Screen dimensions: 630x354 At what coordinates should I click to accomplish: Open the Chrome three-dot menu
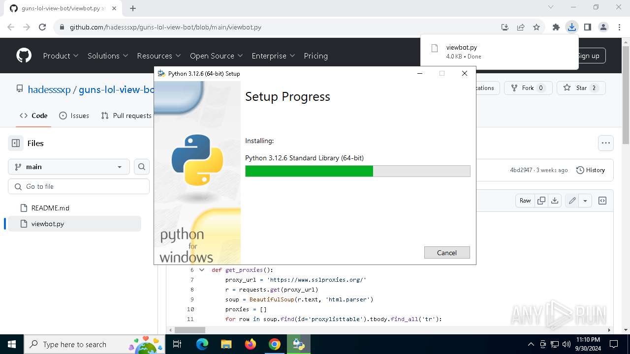tap(619, 27)
